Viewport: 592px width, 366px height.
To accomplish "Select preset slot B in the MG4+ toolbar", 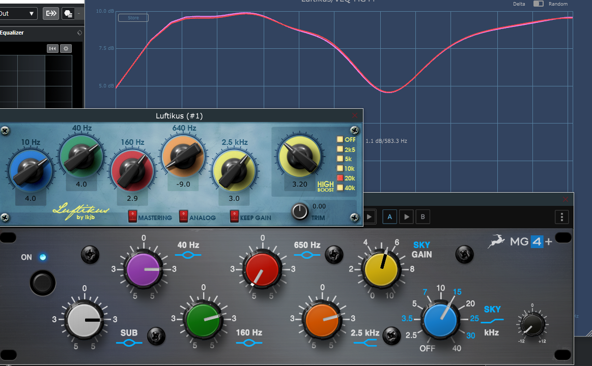I will tap(423, 217).
